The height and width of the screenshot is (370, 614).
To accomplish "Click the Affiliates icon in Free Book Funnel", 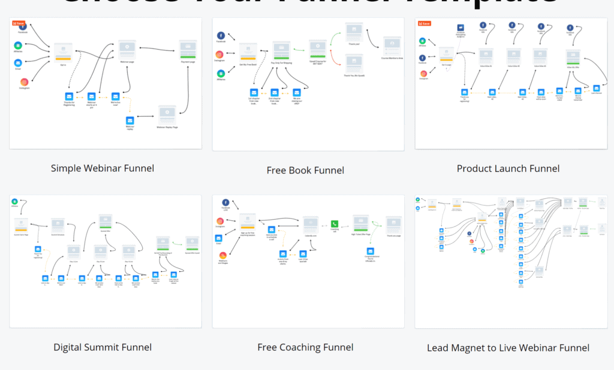I will [221, 74].
